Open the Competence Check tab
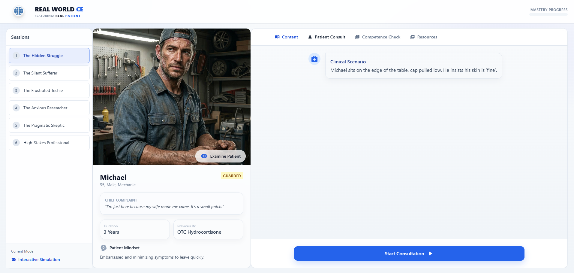574x273 pixels. pyautogui.click(x=378, y=37)
